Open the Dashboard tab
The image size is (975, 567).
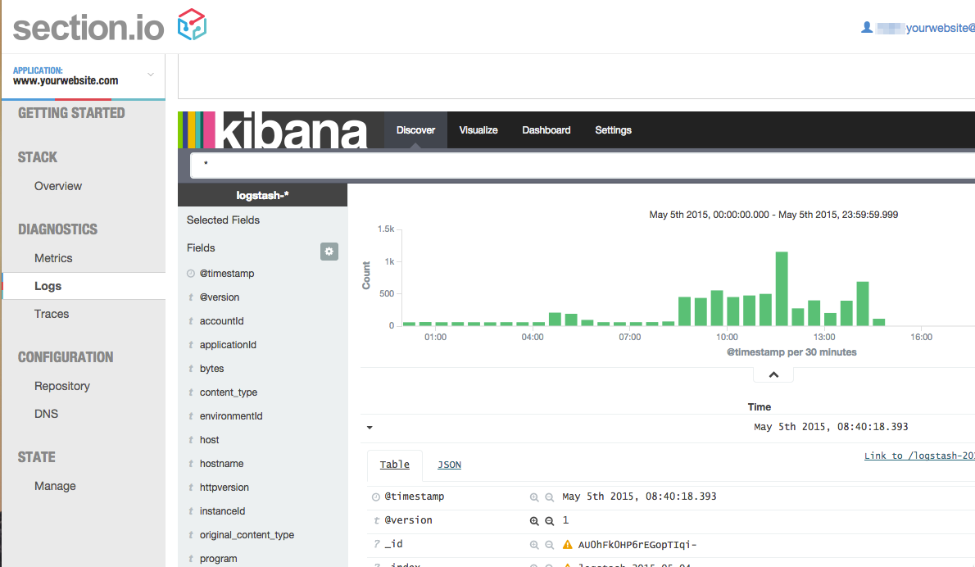pyautogui.click(x=546, y=130)
